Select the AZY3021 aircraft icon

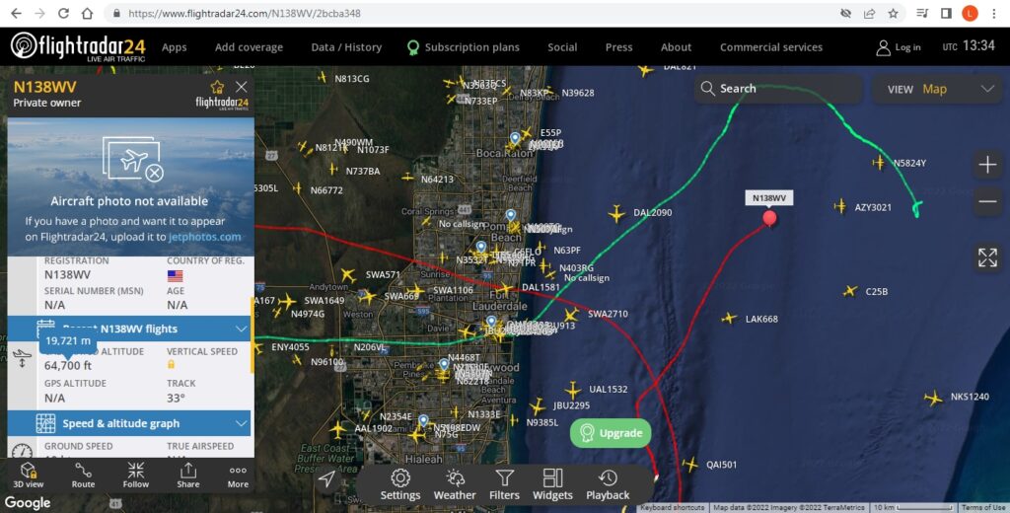point(840,206)
